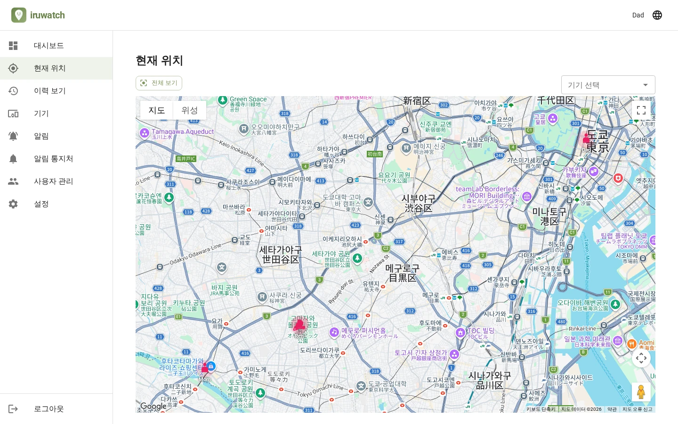The image size is (678, 424).
Task: Click the Mom device marker on map
Action: coord(205,367)
